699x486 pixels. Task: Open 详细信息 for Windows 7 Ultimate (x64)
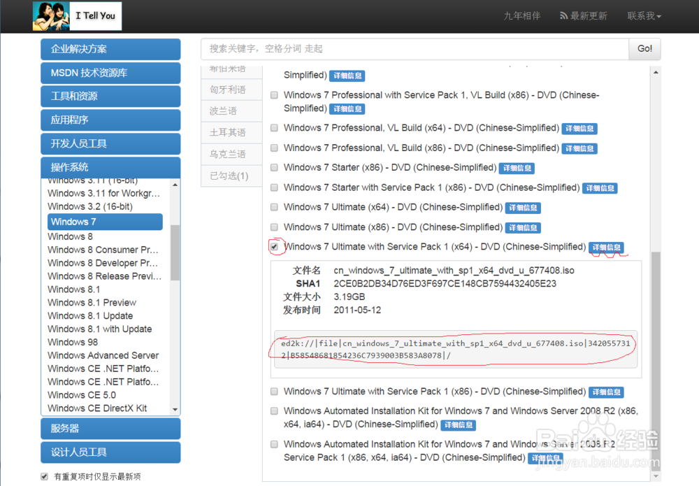point(523,208)
